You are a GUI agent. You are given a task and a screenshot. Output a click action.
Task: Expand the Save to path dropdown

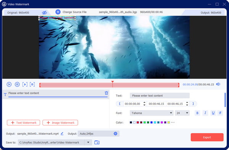(x=88, y=142)
